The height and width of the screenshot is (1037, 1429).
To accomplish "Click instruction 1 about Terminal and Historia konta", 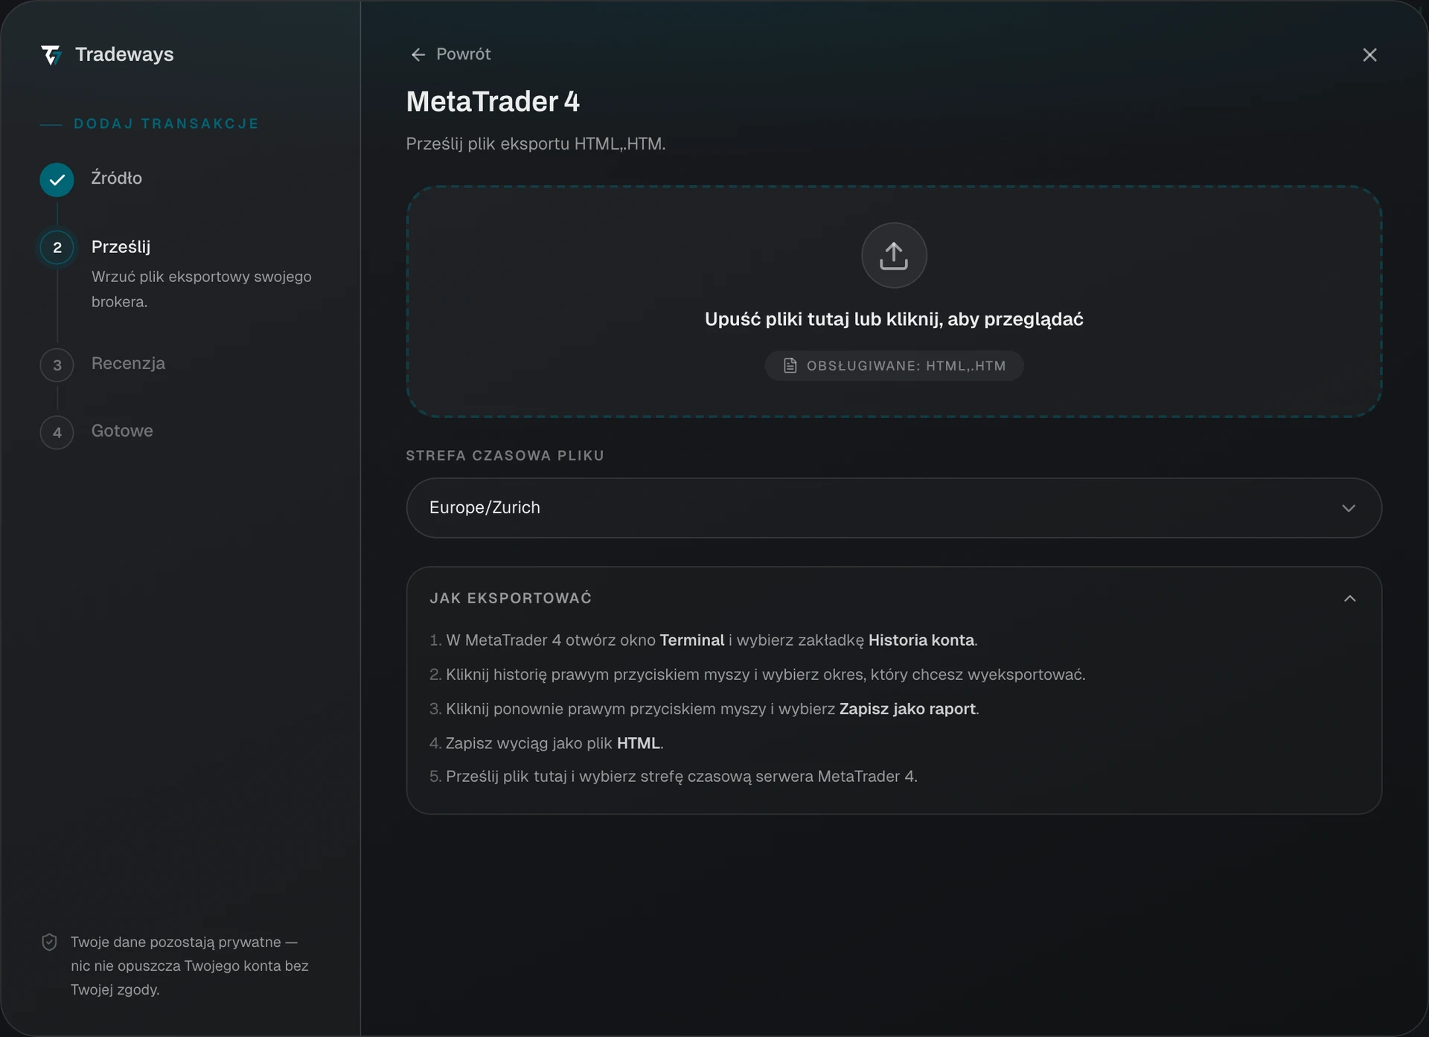I will 703,640.
